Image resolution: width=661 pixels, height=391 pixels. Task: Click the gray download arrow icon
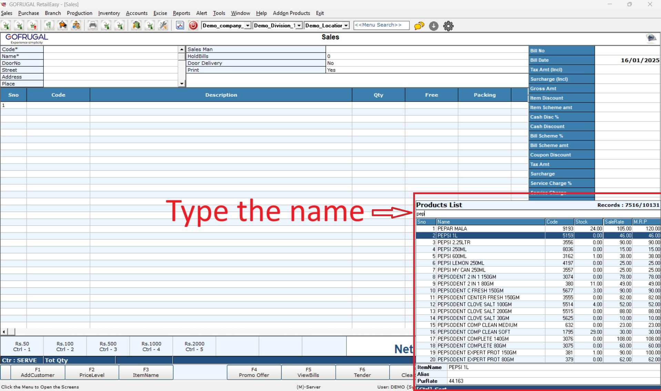[x=434, y=26]
